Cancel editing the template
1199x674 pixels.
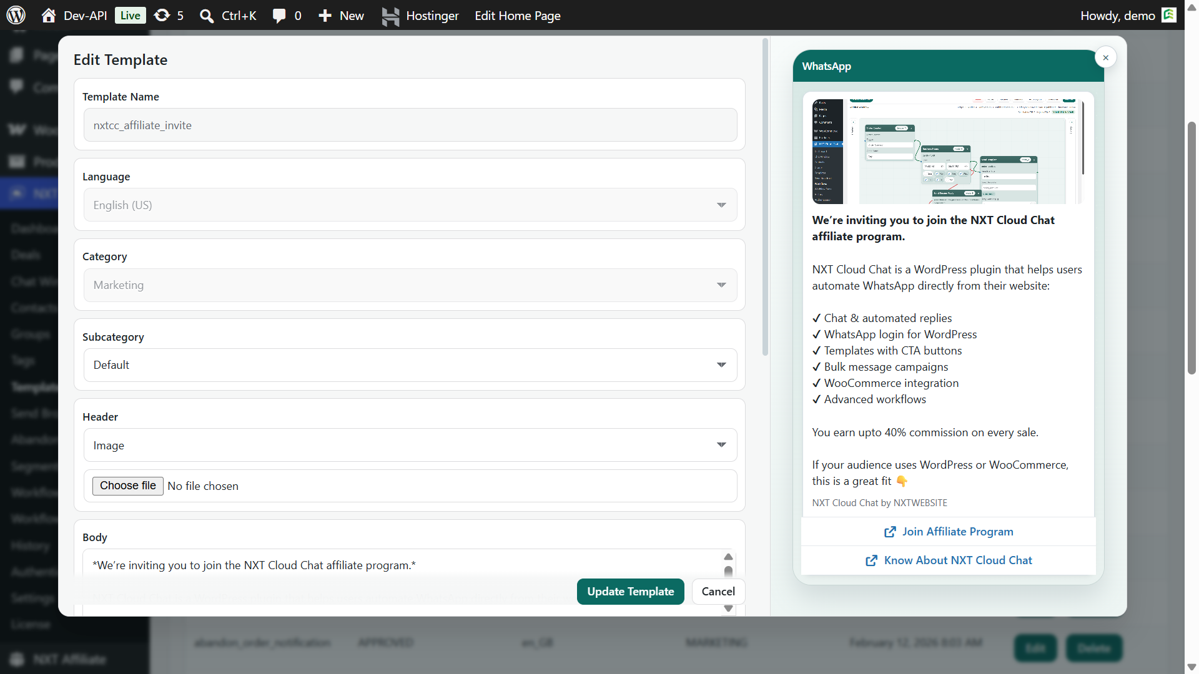pos(718,592)
